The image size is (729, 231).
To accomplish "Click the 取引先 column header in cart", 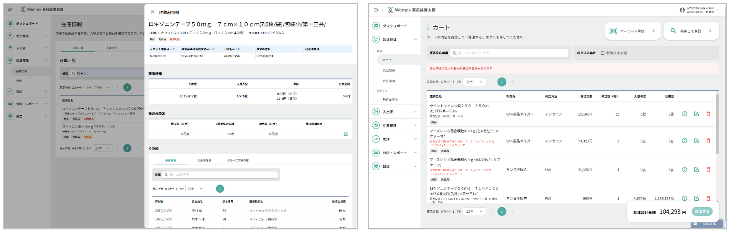I will coord(510,96).
